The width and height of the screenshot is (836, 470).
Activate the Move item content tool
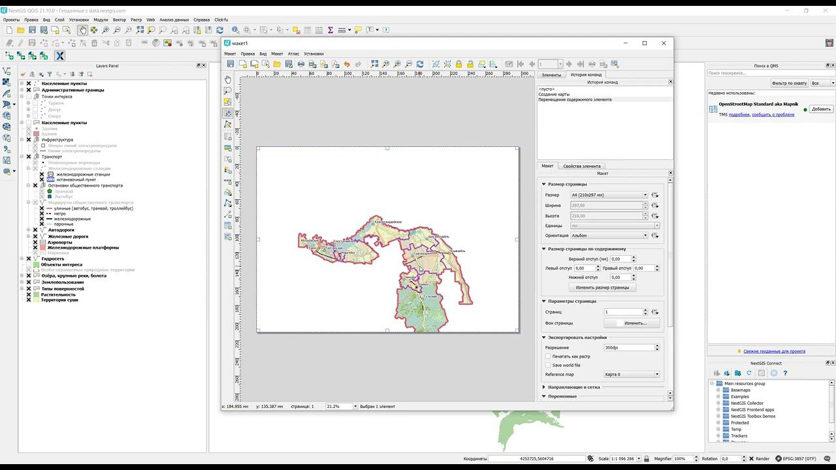(228, 114)
